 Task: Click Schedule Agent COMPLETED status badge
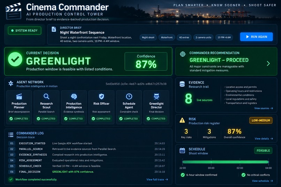click(129, 118)
